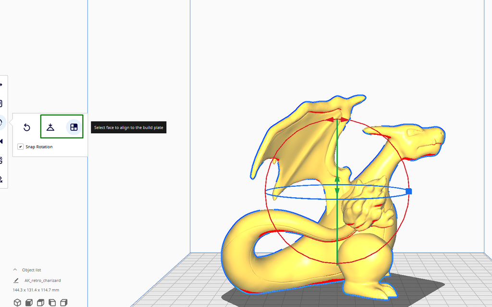Click the isometric view cube icon
Screen dimensions: 492x307
tap(17, 302)
